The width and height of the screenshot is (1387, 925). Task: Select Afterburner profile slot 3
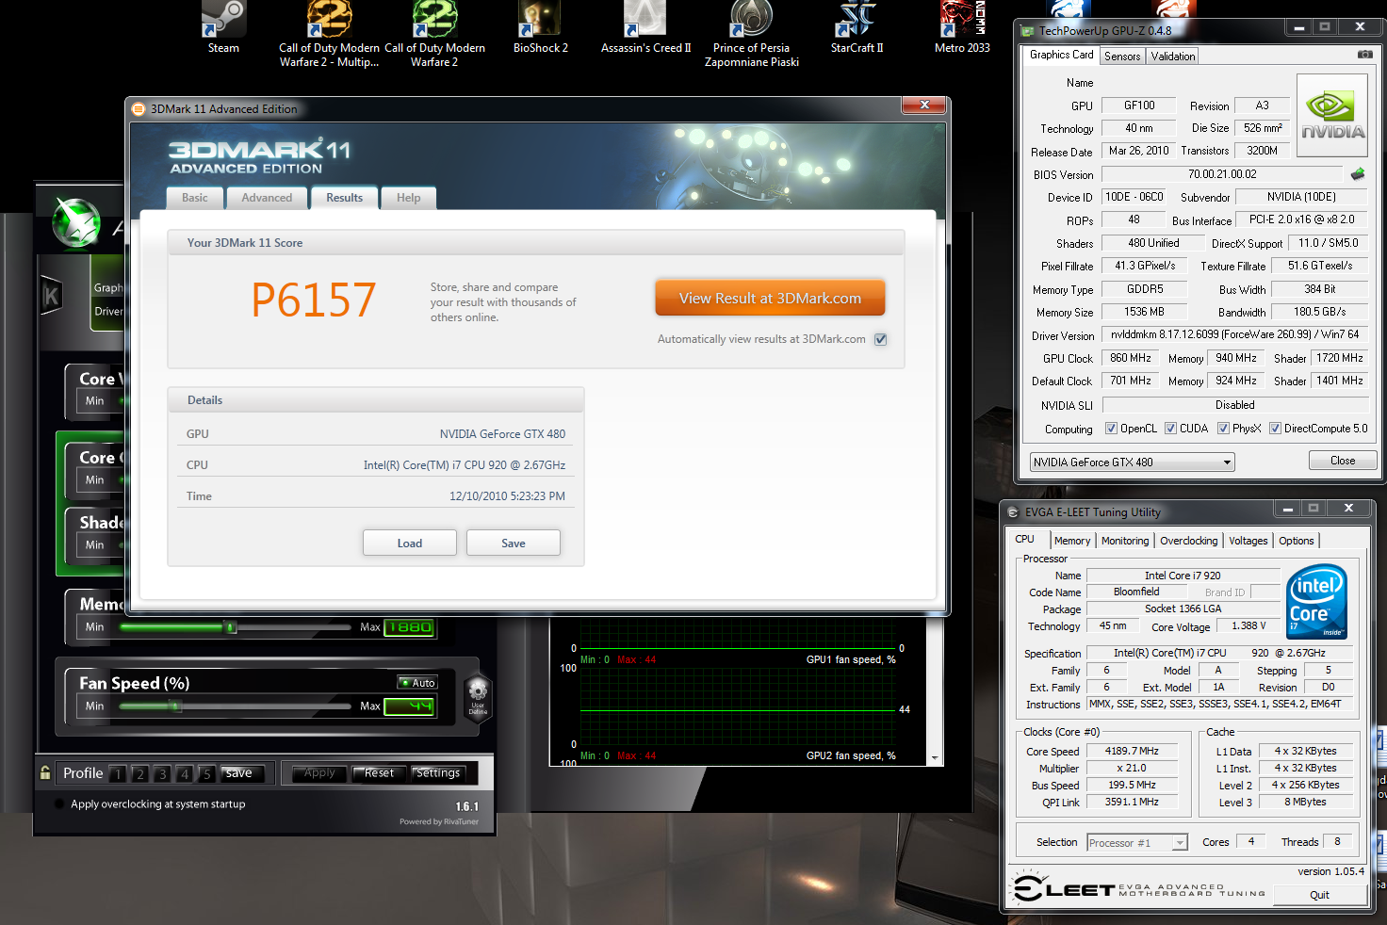click(x=162, y=773)
